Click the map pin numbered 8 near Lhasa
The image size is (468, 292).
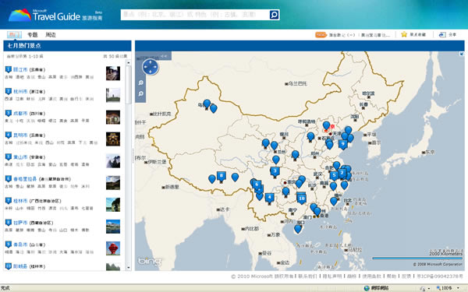coord(222,177)
